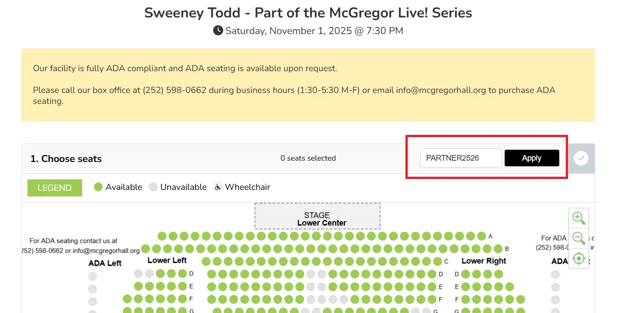This screenshot has width=627, height=313.
Task: Click the checkmark circle in Choose seats header
Action: 581,158
